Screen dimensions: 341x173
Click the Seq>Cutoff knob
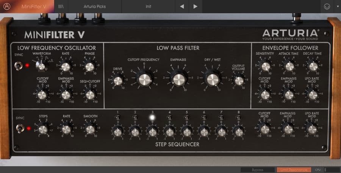[90, 95]
